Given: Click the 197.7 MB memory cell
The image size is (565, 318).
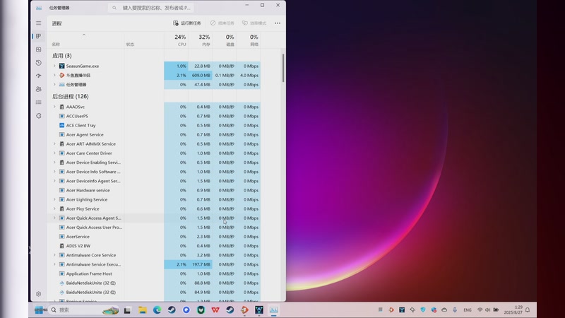Looking at the screenshot, I should pyautogui.click(x=200, y=264).
